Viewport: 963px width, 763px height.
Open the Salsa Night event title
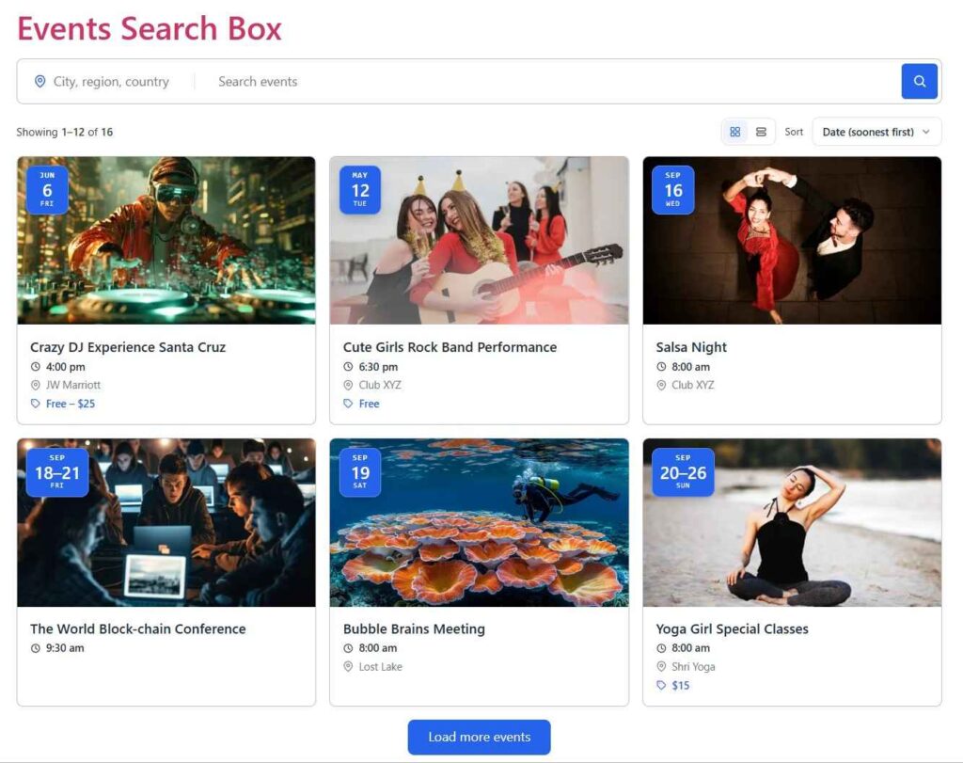pos(691,347)
